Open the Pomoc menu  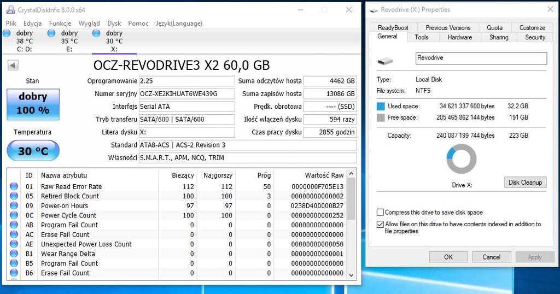point(138,23)
